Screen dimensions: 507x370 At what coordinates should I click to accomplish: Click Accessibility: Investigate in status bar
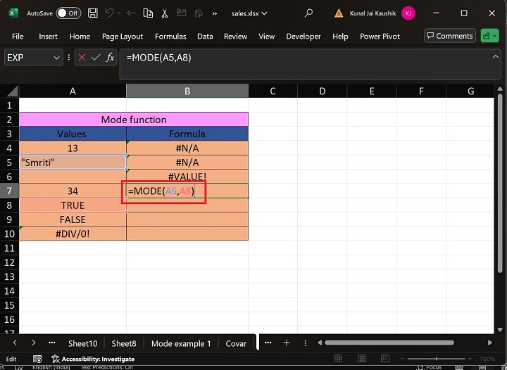tap(92, 359)
